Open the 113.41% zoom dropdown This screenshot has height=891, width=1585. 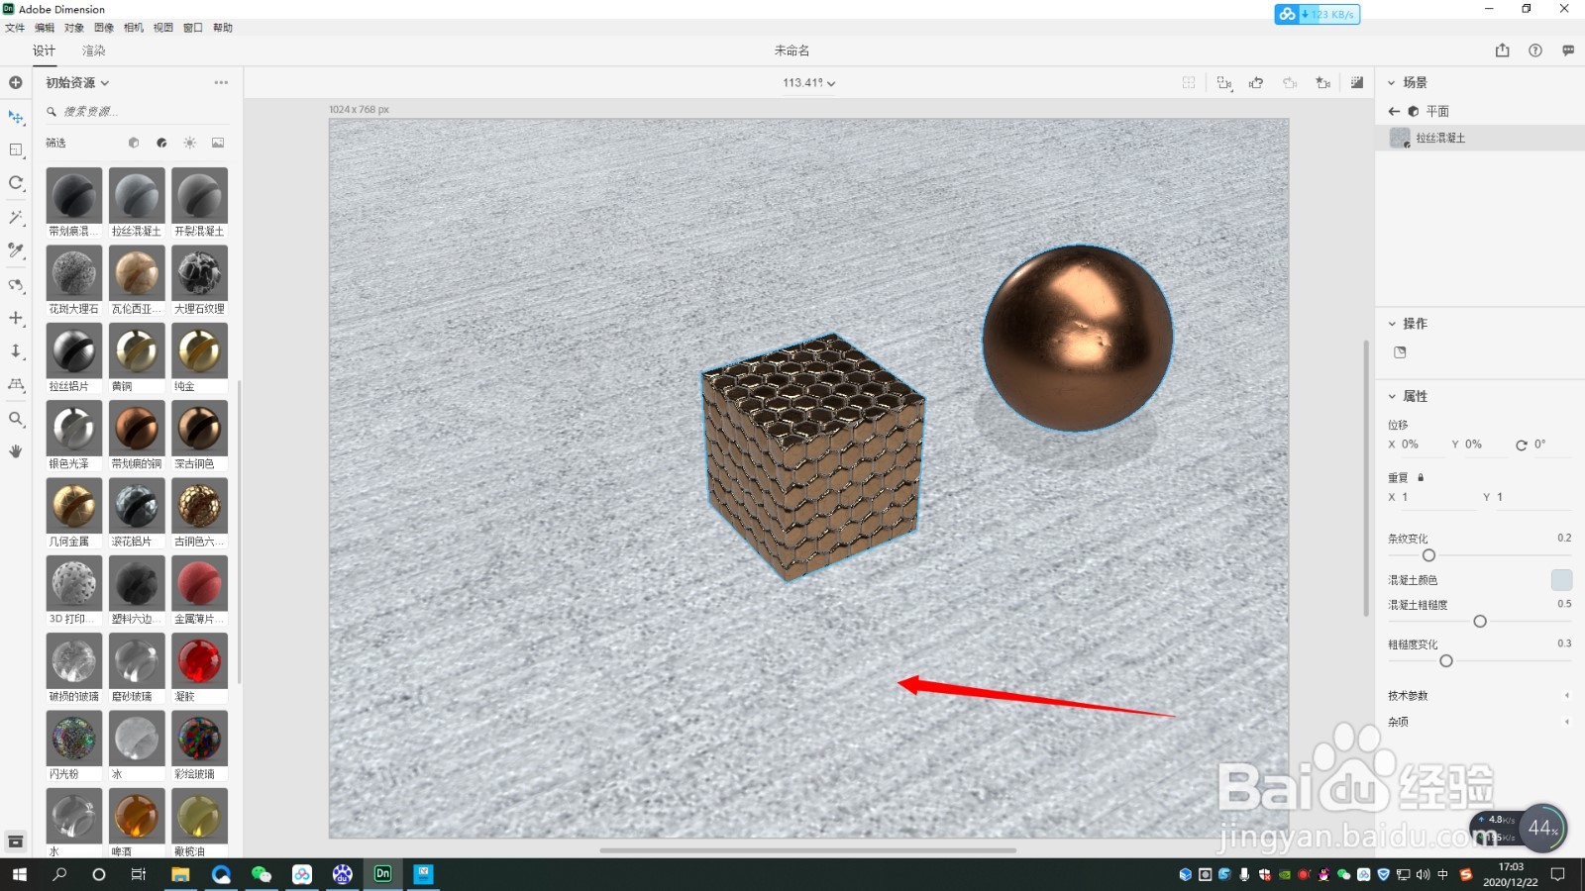[809, 83]
